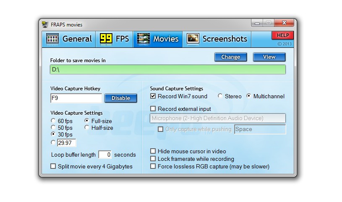
Task: Switch to the General tab
Action: click(69, 39)
